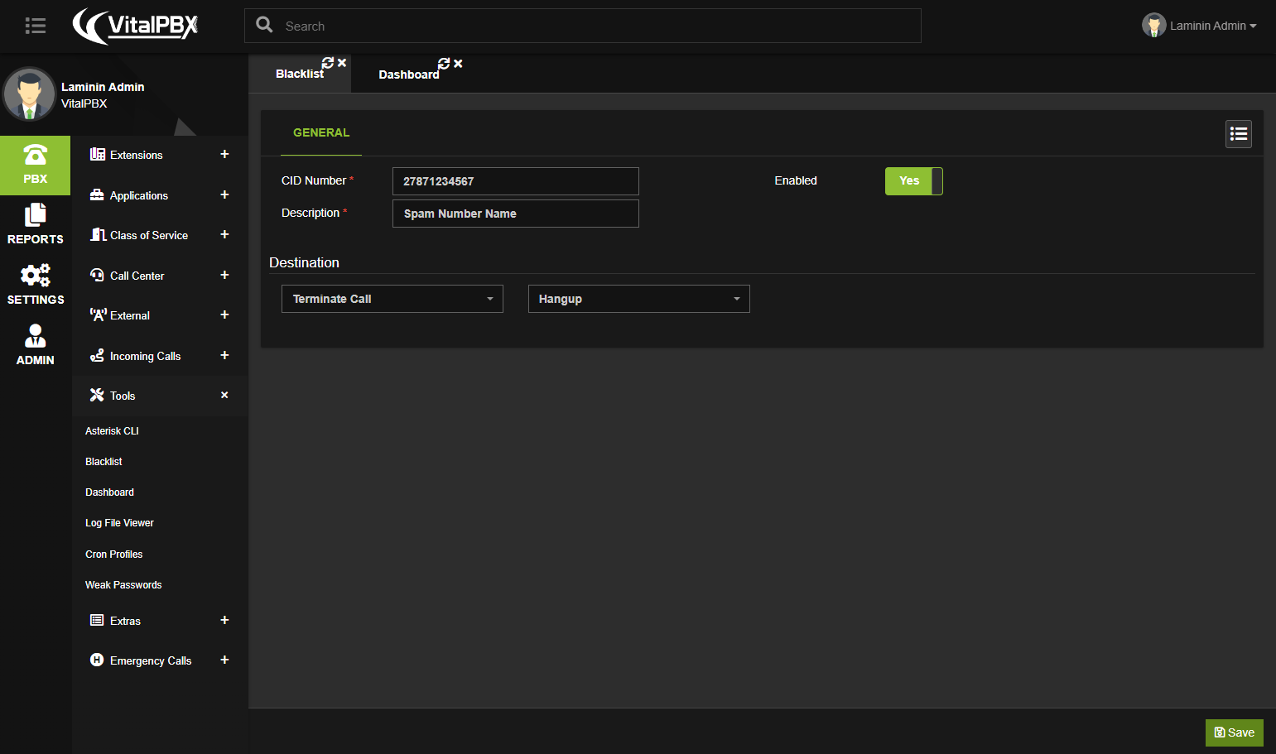The width and height of the screenshot is (1276, 754).
Task: Open the Terminate Call destination dropdown
Action: 392,299
